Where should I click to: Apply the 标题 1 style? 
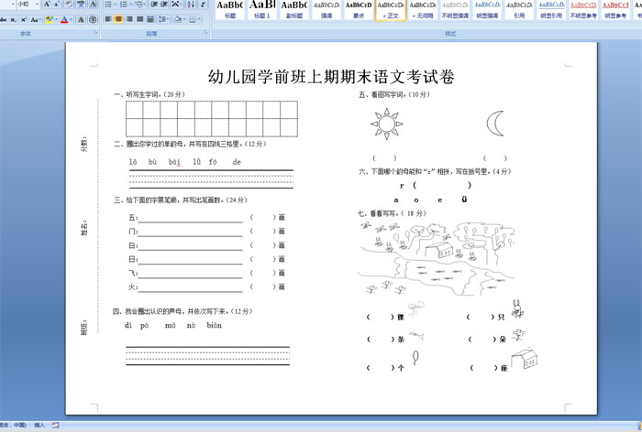(262, 10)
